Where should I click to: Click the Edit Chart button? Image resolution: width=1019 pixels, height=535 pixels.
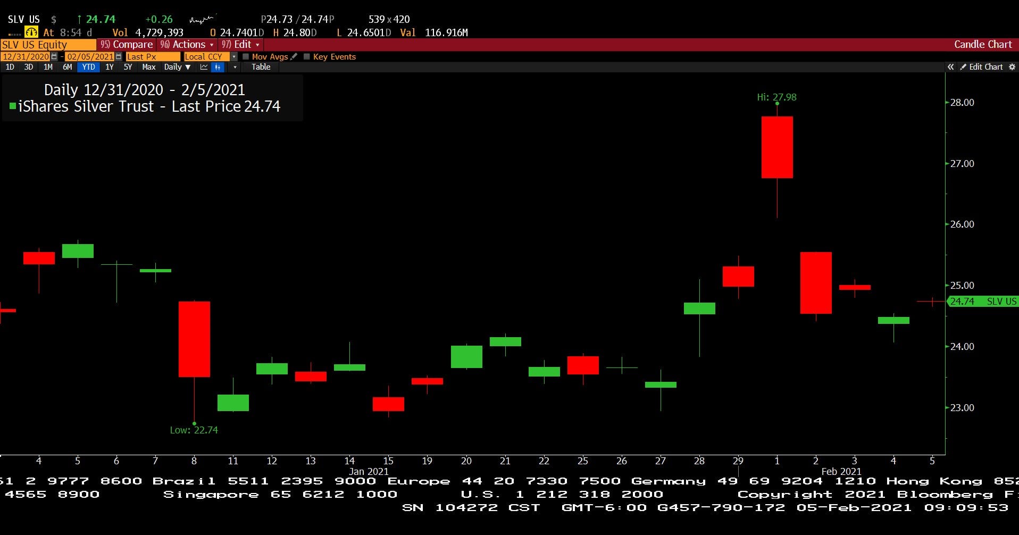click(x=981, y=67)
